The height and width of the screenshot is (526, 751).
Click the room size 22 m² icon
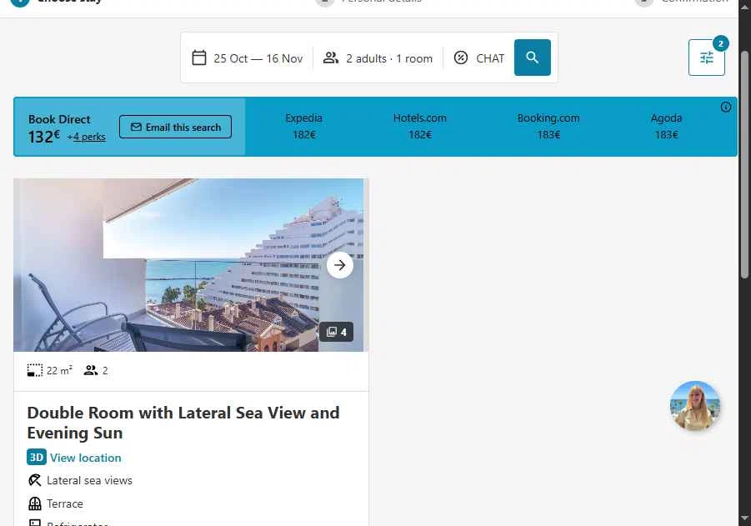[x=34, y=370]
